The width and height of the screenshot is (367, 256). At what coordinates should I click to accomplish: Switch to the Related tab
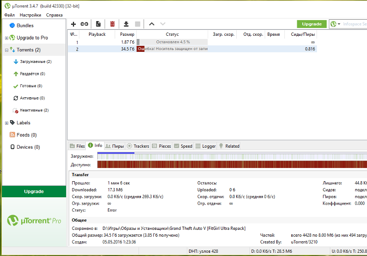(x=229, y=146)
